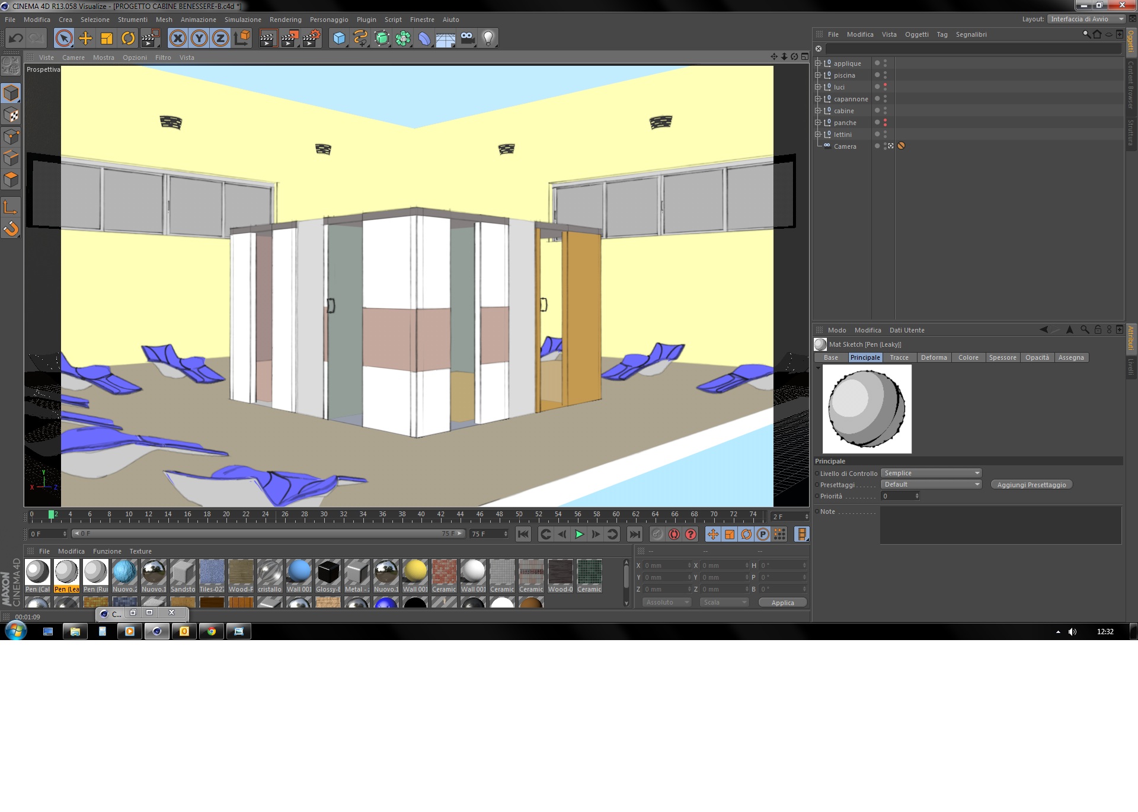The image size is (1138, 812).
Task: Click the Render View clapperboard icon
Action: (268, 39)
